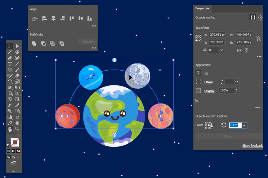268x178 pixels.
Task: Enable Draw Behind mode
Action: [13, 157]
